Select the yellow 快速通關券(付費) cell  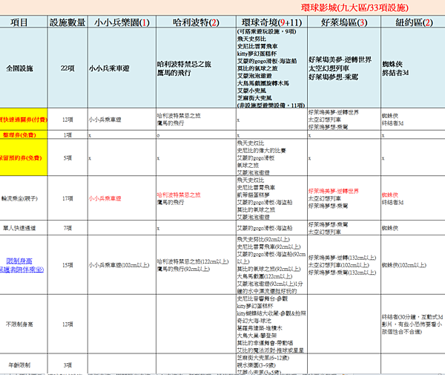tap(24, 120)
